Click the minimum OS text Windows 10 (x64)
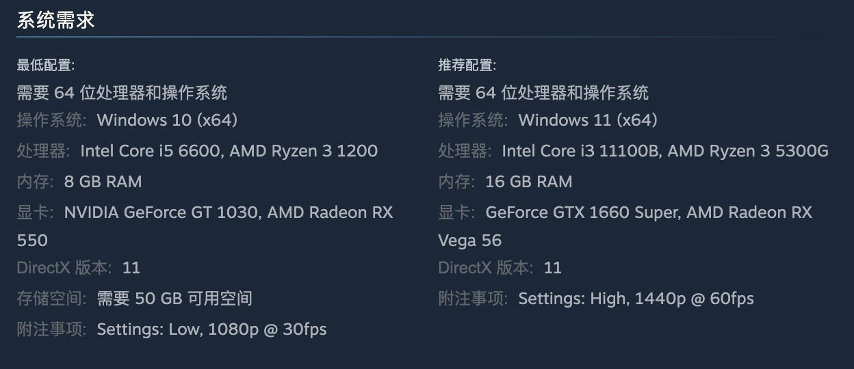854x369 pixels. tap(167, 120)
